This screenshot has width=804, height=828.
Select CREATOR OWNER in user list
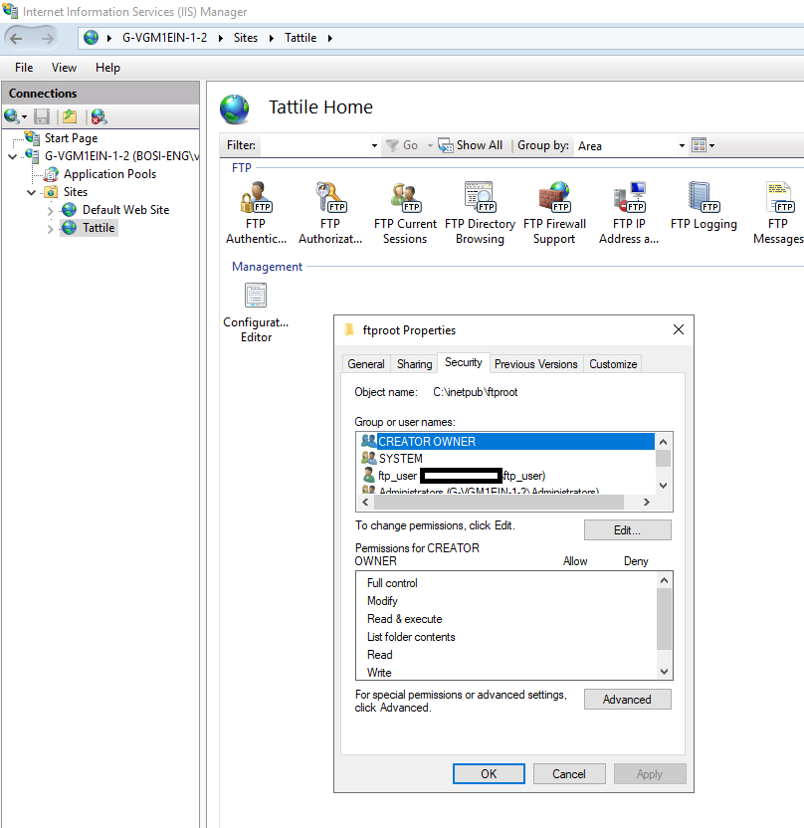[506, 442]
